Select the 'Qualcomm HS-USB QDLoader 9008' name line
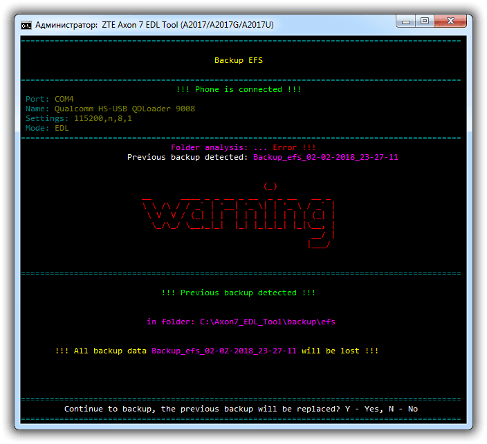 110,109
